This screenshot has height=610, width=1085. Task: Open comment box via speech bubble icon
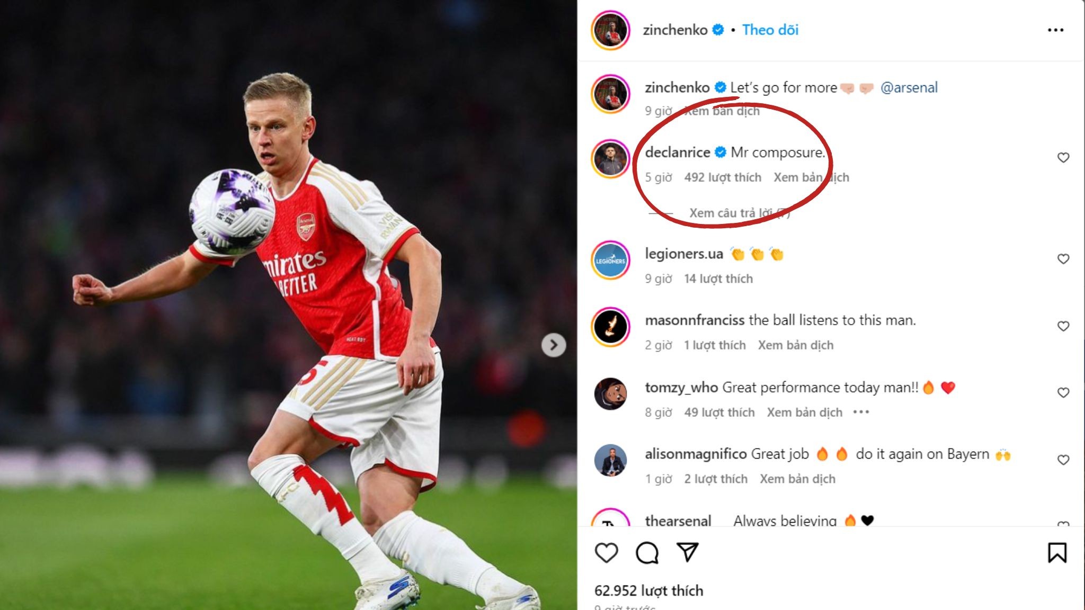(647, 553)
